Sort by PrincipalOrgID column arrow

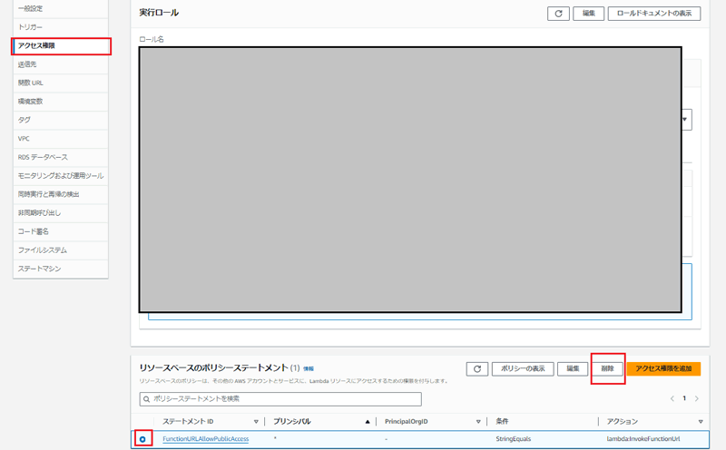[478, 422]
